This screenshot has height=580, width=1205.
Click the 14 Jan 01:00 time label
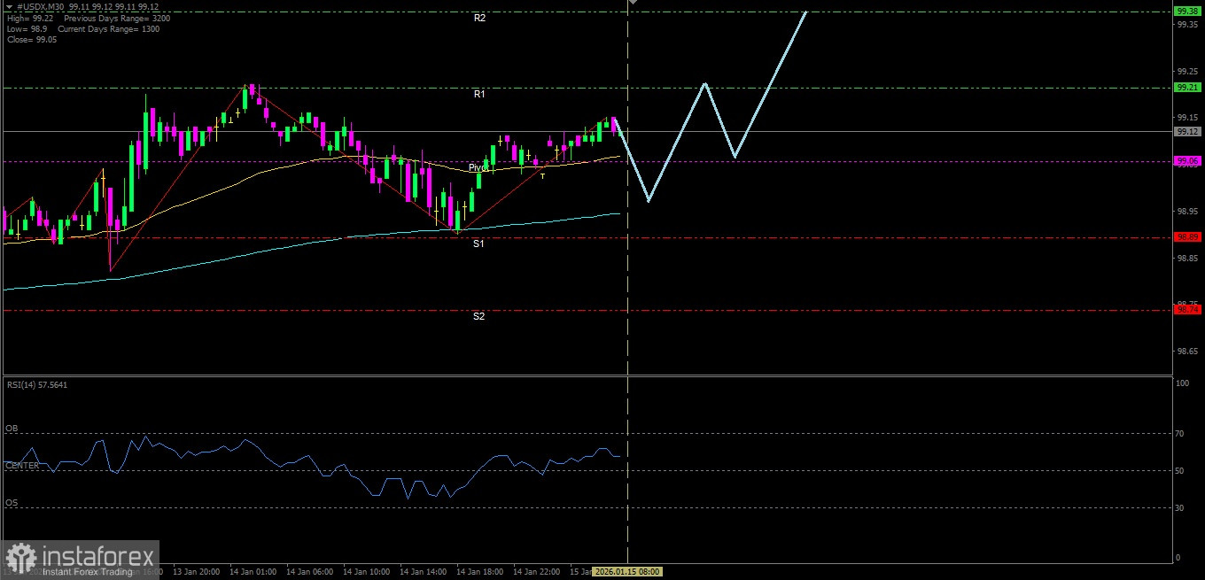point(253,572)
